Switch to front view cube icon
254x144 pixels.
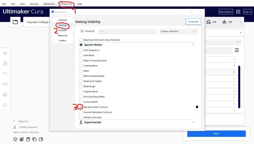(22, 139)
